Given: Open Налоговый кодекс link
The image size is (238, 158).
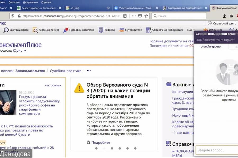Looking at the screenshot, I should pyautogui.click(x=183, y=116).
